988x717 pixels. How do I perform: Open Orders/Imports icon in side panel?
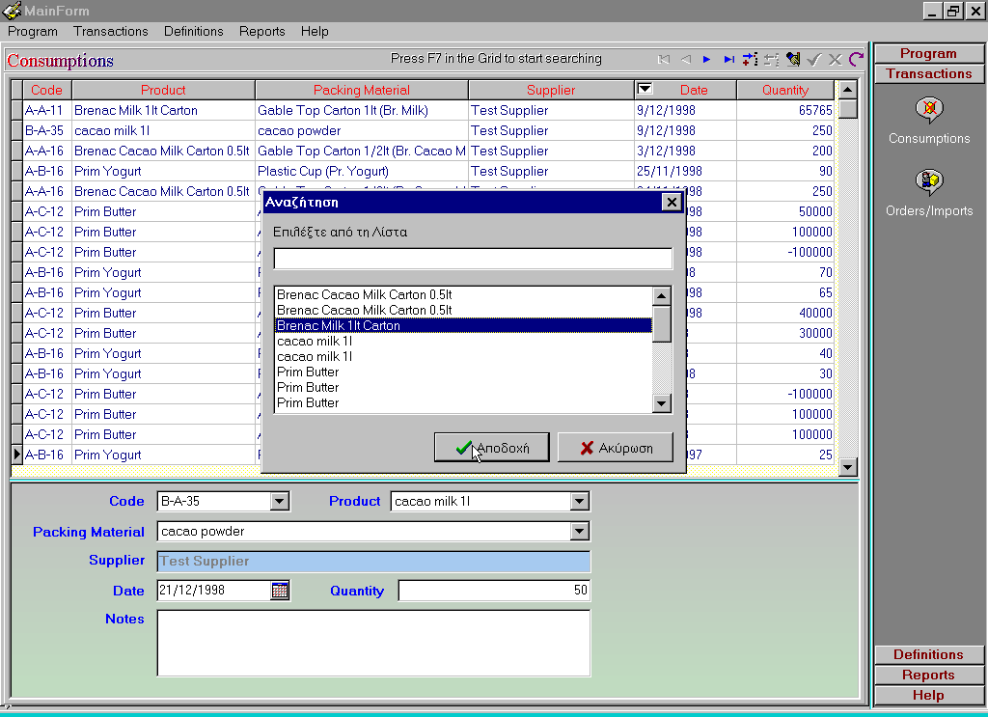tap(929, 182)
